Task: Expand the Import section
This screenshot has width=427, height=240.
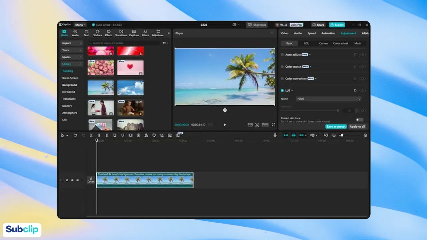Action: pos(72,43)
